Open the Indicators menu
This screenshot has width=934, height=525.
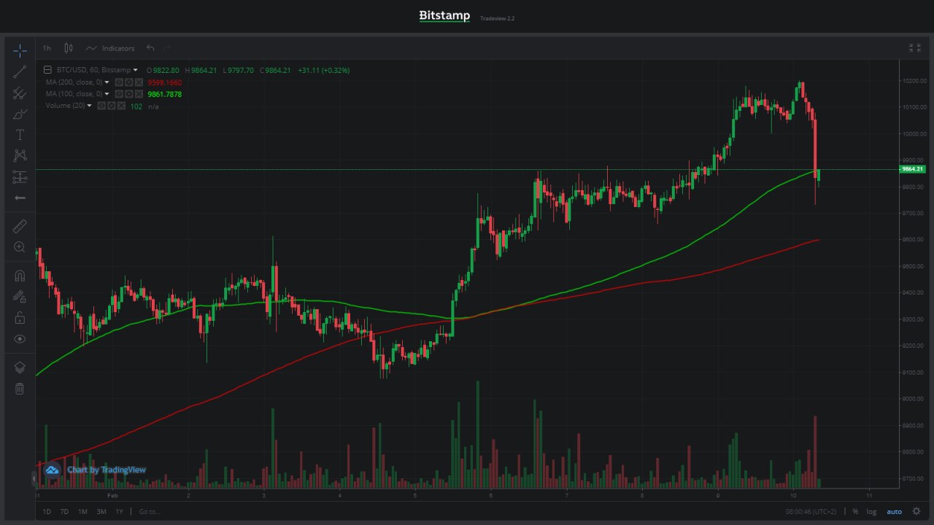tap(110, 48)
